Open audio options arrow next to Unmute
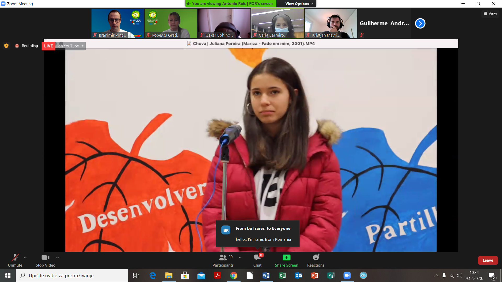 [x=25, y=257]
